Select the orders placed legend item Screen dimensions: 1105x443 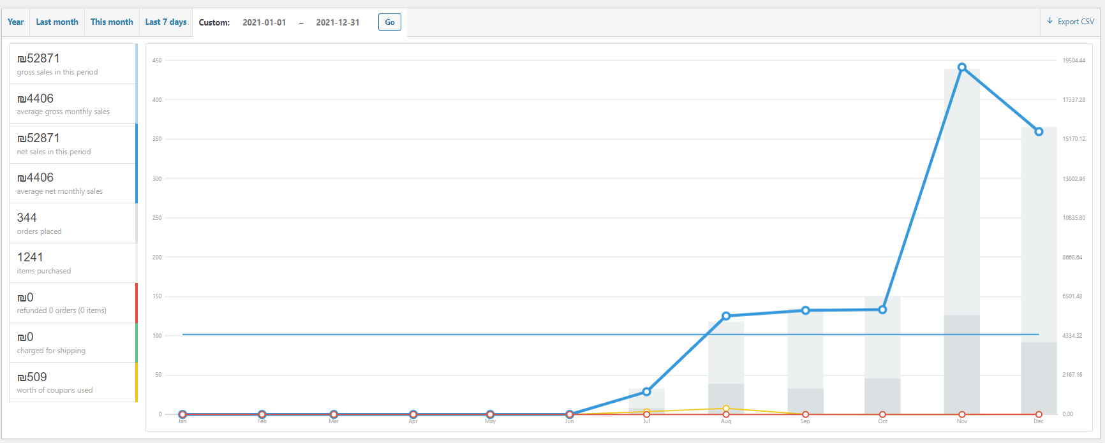73,223
